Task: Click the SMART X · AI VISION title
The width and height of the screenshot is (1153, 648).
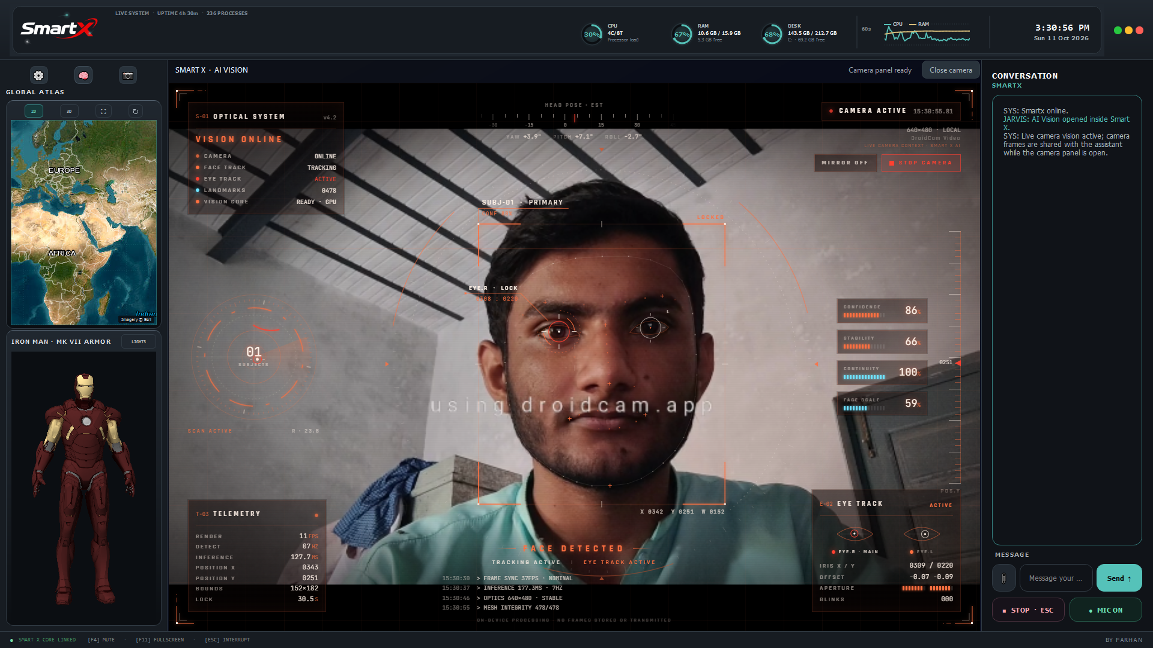Action: click(211, 70)
